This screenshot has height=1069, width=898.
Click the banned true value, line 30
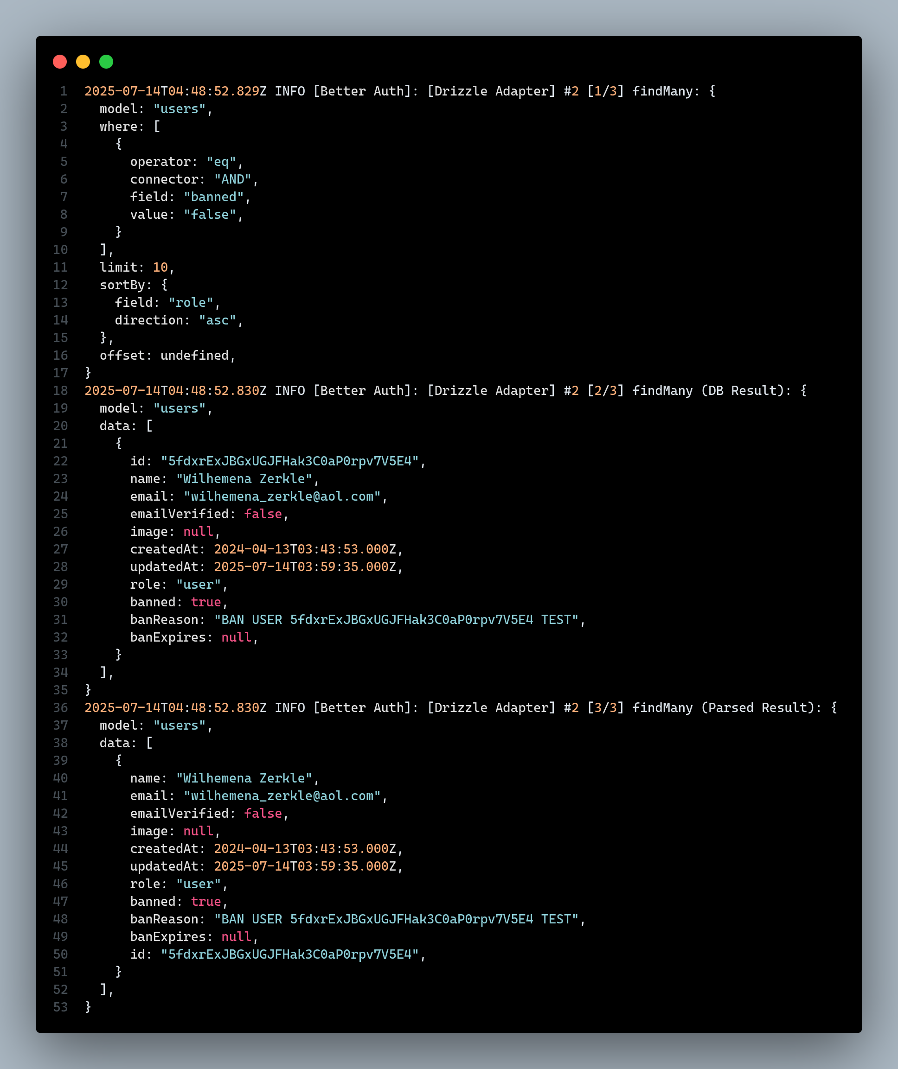pyautogui.click(x=206, y=602)
